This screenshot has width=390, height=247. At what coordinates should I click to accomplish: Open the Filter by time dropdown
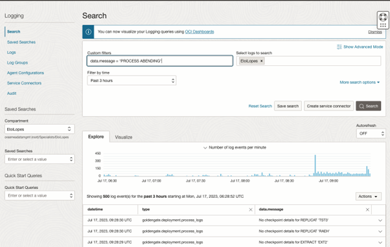coord(132,81)
